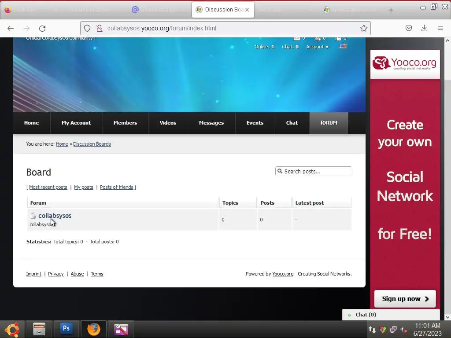
Task: Reload the current forum page
Action: click(42, 28)
